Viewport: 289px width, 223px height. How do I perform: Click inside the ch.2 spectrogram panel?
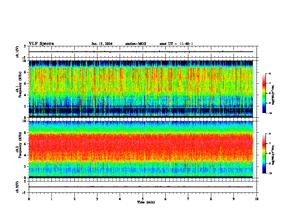click(141, 149)
